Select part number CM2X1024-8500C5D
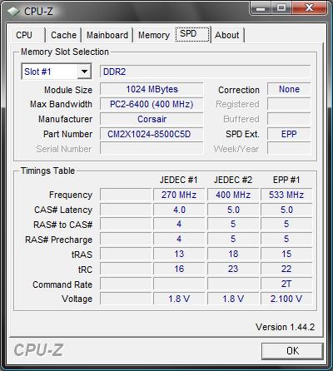 click(152, 134)
